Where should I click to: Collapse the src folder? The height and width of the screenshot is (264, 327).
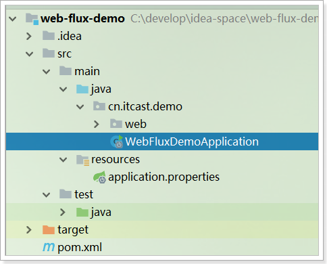[x=30, y=54]
